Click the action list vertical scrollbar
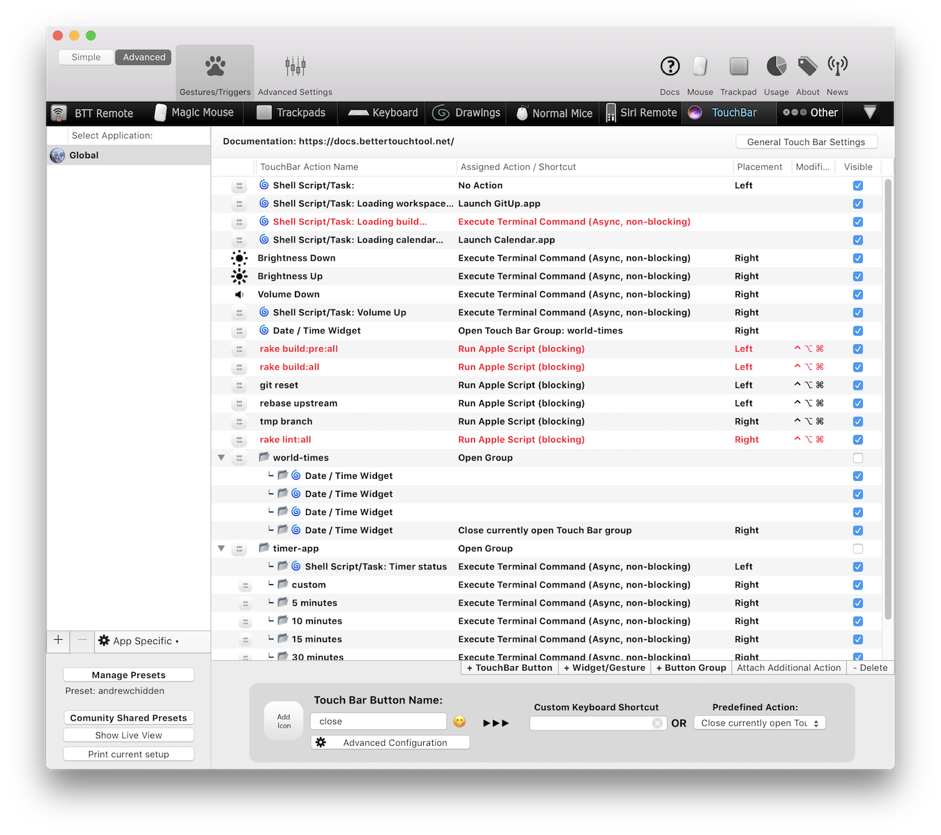The height and width of the screenshot is (835, 941). click(888, 399)
